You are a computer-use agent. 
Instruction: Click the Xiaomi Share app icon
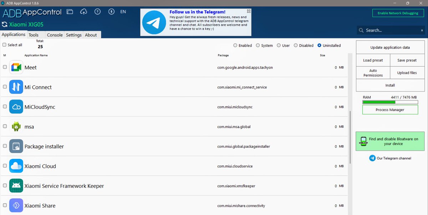pos(16,205)
